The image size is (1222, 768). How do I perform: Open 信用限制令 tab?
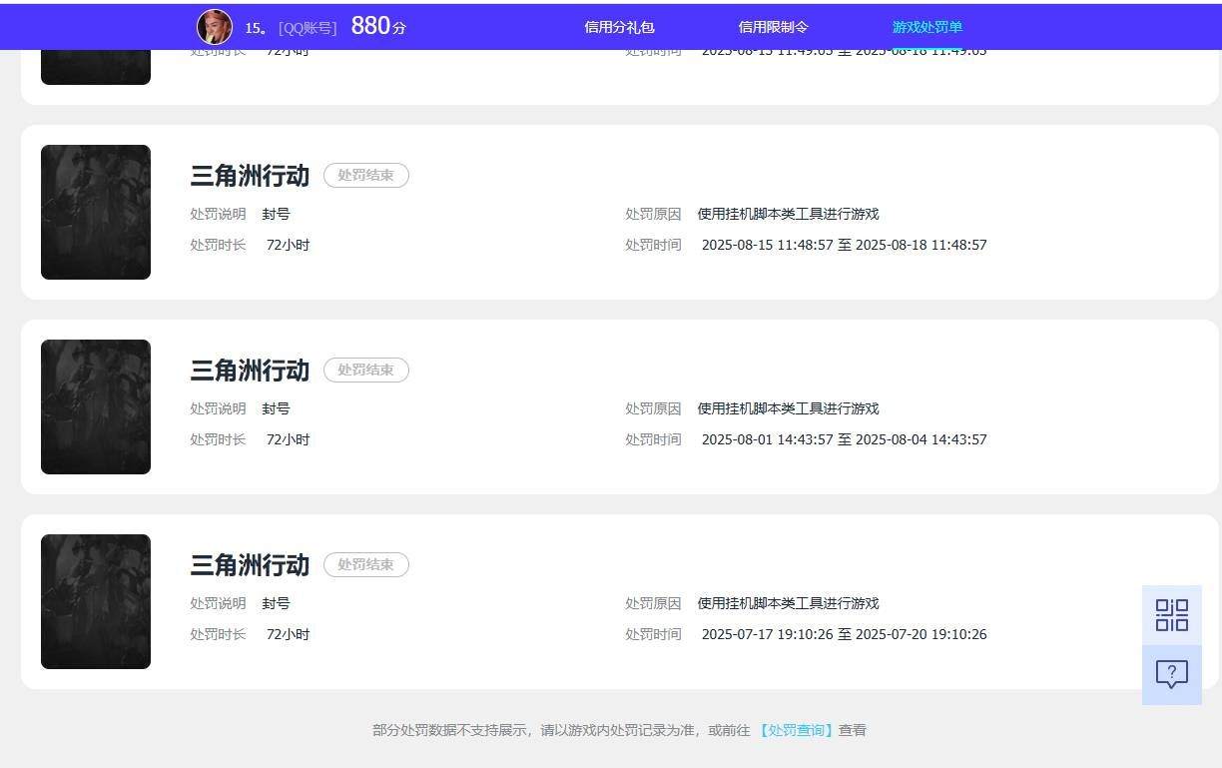tap(773, 27)
